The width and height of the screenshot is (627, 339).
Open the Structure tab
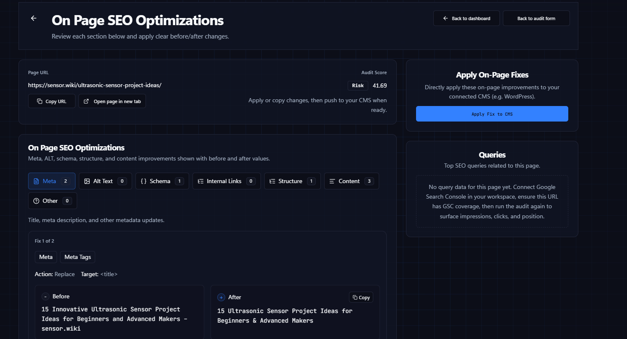coord(292,181)
